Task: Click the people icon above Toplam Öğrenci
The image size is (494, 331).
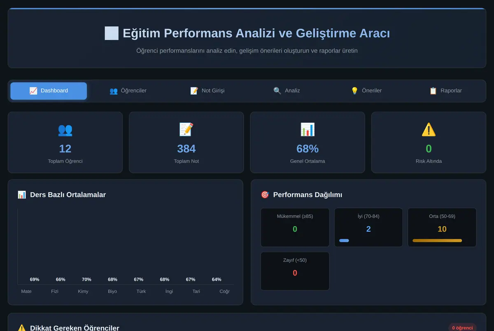Action: click(65, 130)
